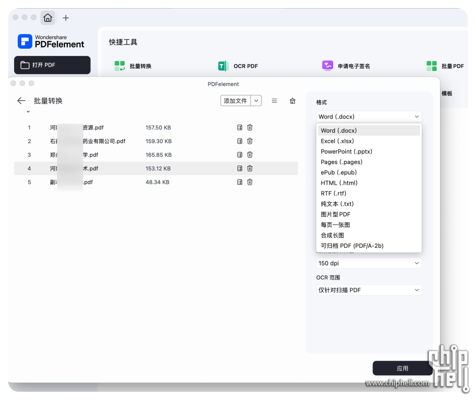Image resolution: width=476 pixels, height=400 pixels.
Task: Delete file row 1 with trash icon
Action: click(x=250, y=127)
